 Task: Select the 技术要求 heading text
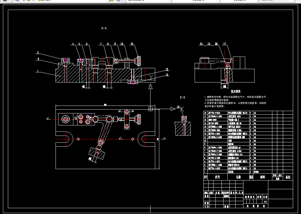point(236,92)
